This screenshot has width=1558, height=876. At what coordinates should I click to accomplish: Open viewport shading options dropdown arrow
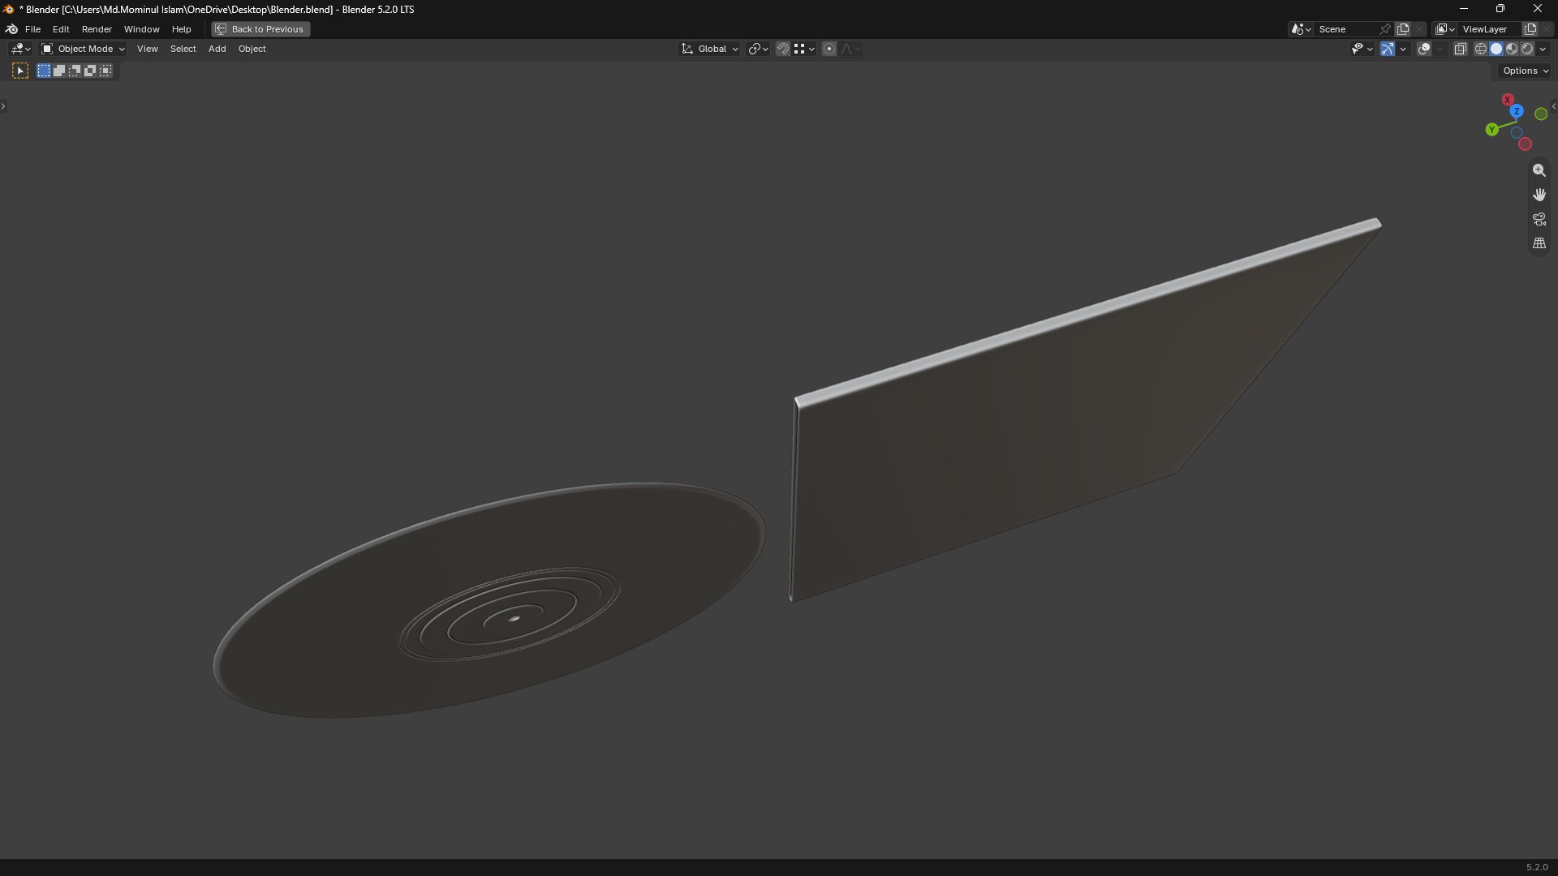click(x=1543, y=49)
